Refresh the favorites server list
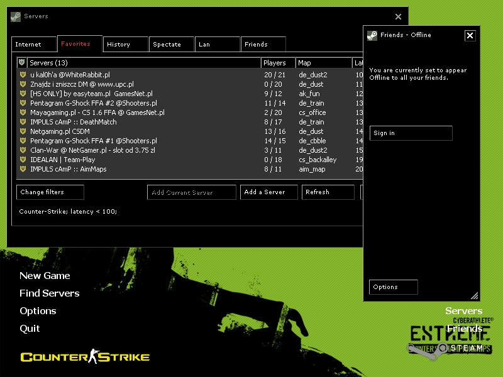Viewport: 503px width, 377px height. [x=328, y=192]
